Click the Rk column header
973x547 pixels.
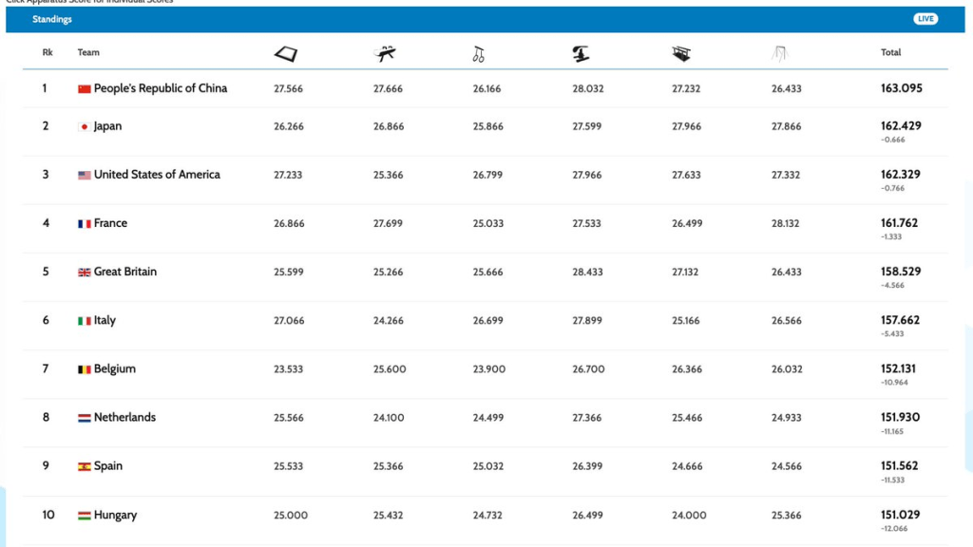(x=48, y=52)
